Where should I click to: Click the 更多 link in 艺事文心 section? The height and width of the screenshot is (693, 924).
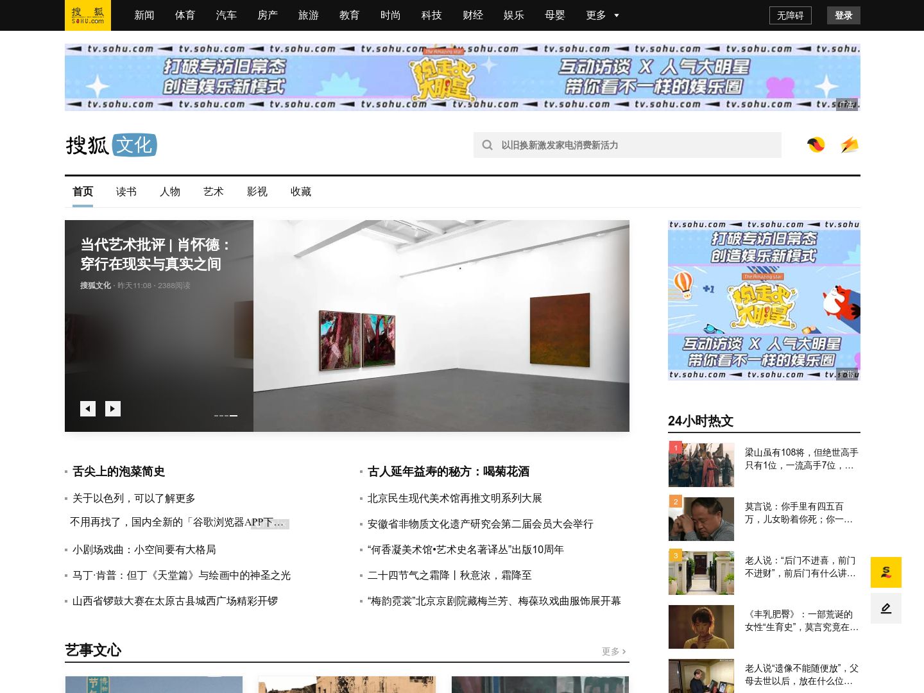[614, 651]
